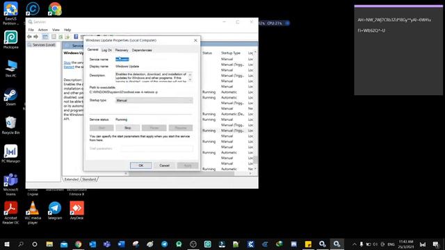Screen dimensions: 445x250
Task: Open the Help menu in Services
Action: (x=67, y=30)
